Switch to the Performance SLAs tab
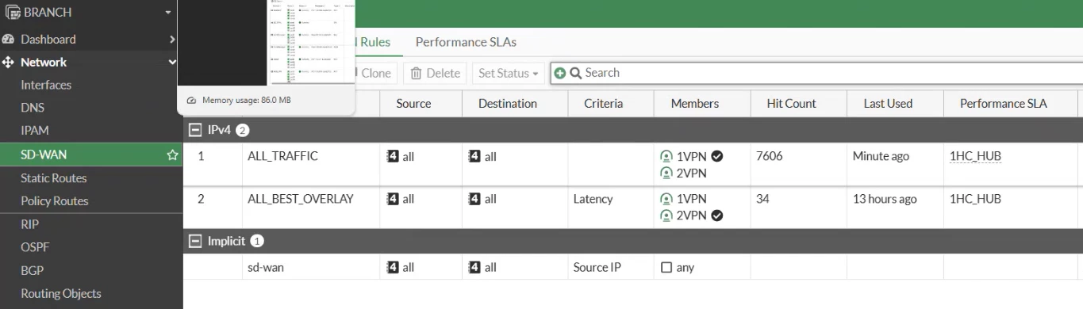Image resolution: width=1083 pixels, height=309 pixels. click(466, 42)
